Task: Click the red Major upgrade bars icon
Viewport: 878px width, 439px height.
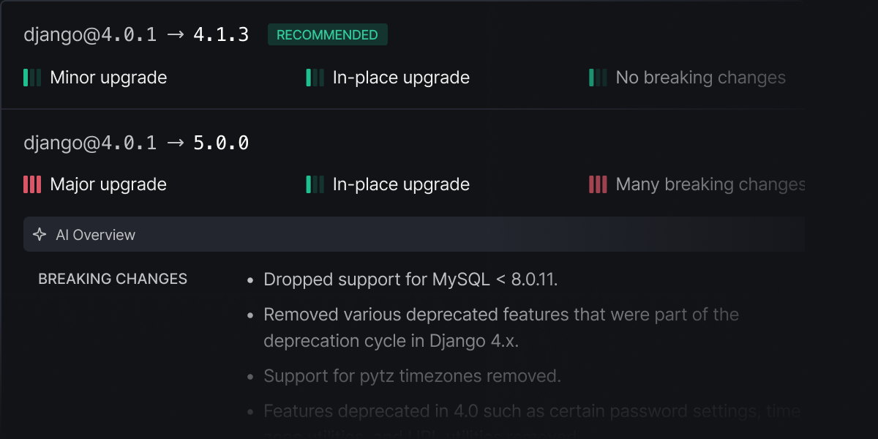Action: [x=31, y=184]
